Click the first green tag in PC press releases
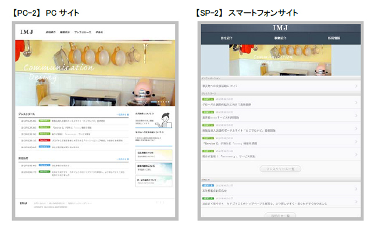Viewport: 378px width, 233px height. pyautogui.click(x=45, y=120)
